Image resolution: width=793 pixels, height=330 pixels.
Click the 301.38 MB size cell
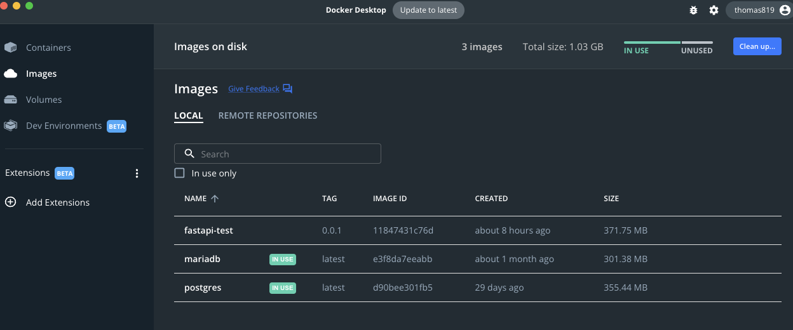point(625,259)
